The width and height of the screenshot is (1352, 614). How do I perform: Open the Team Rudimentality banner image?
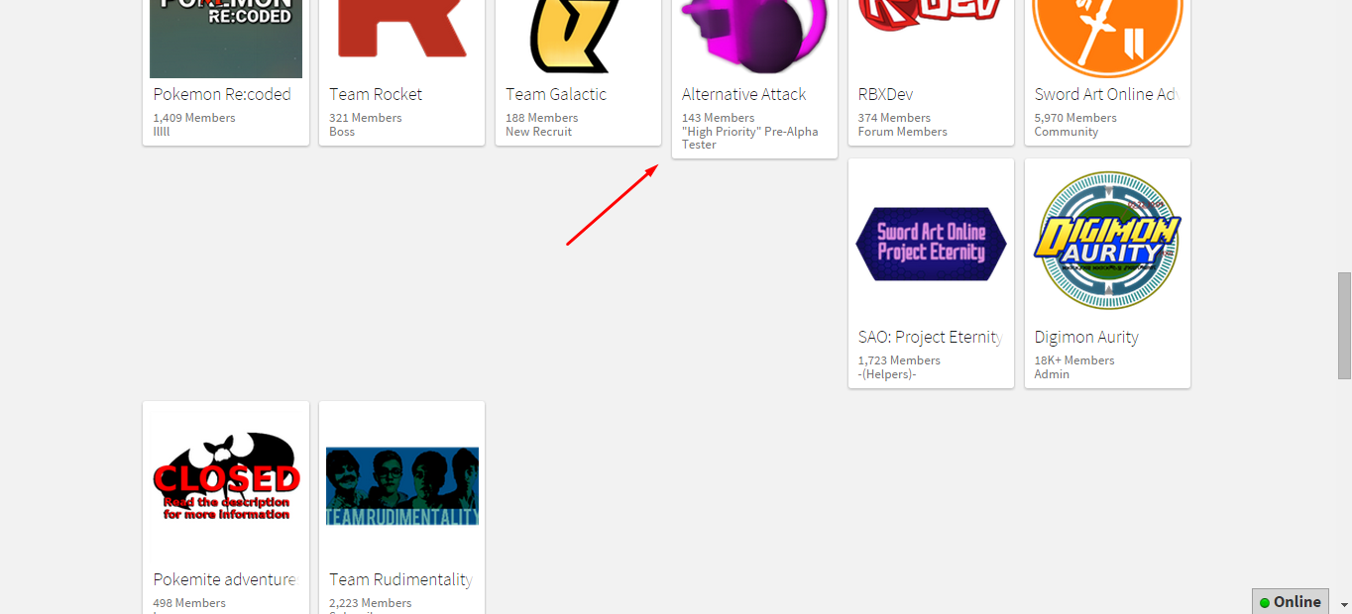(402, 486)
